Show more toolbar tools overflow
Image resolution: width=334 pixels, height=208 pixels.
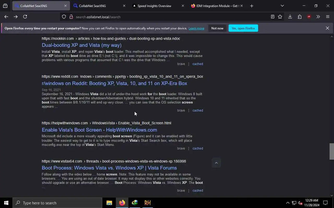(x=318, y=17)
